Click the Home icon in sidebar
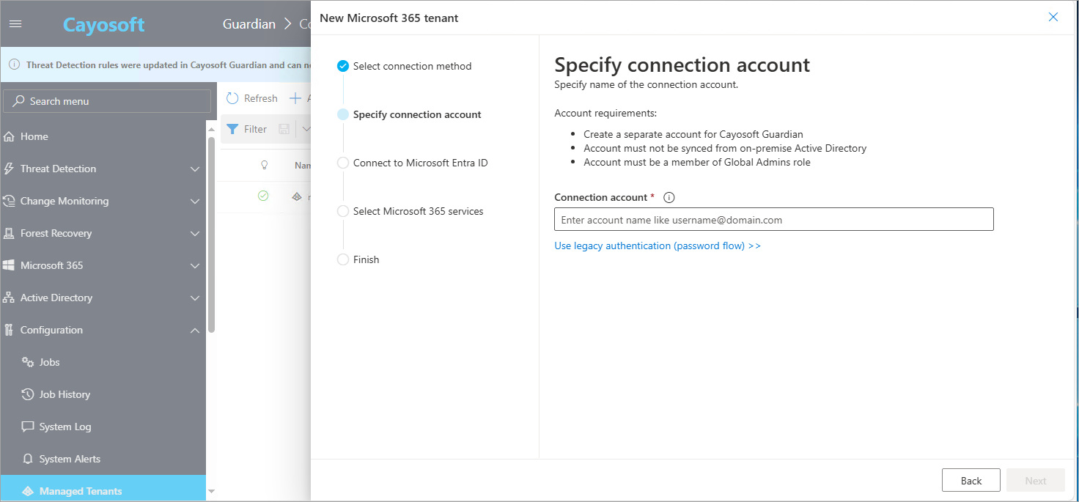This screenshot has width=1079, height=502. pyautogui.click(x=9, y=136)
